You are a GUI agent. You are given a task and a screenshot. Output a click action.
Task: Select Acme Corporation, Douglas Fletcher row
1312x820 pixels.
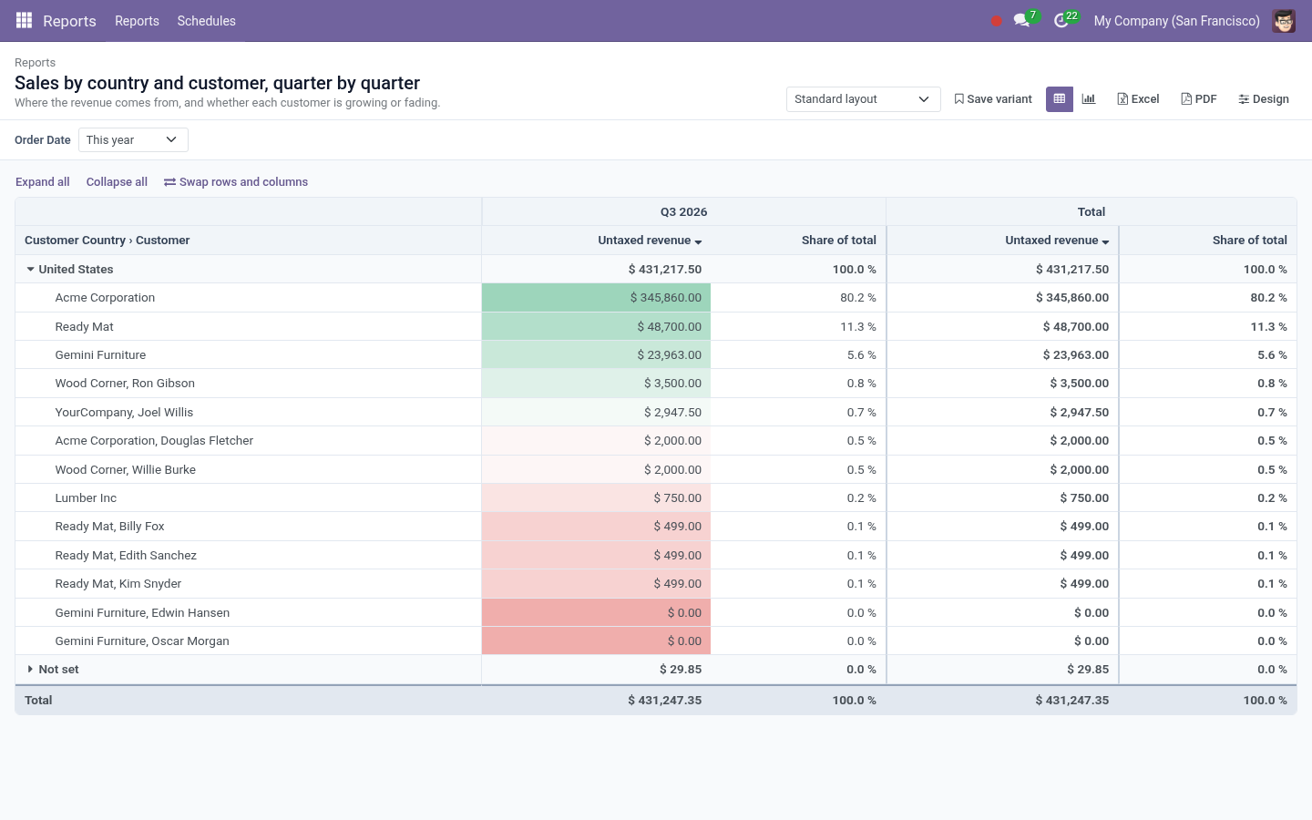click(x=656, y=441)
